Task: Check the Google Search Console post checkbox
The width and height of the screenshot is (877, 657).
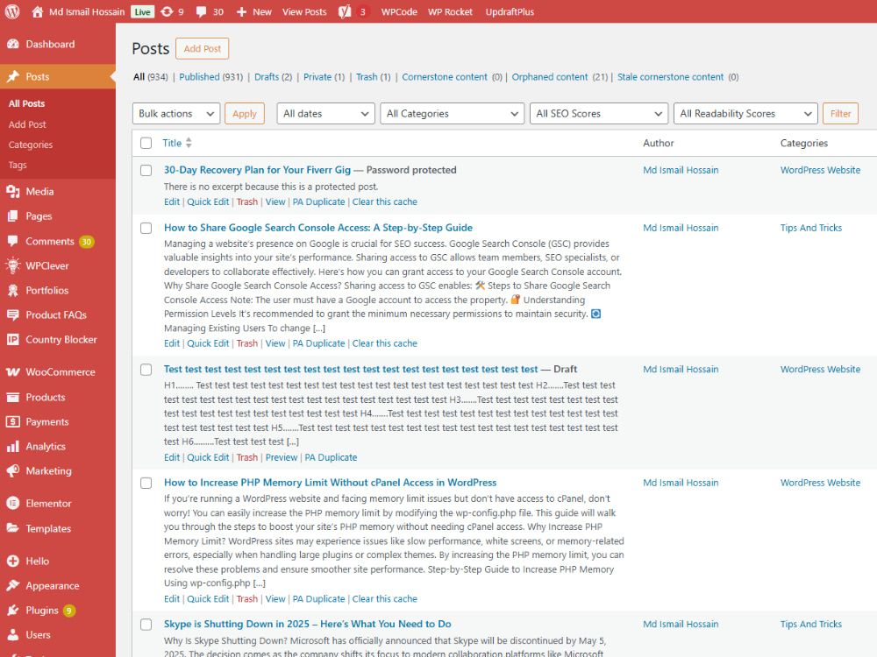Action: click(x=146, y=228)
